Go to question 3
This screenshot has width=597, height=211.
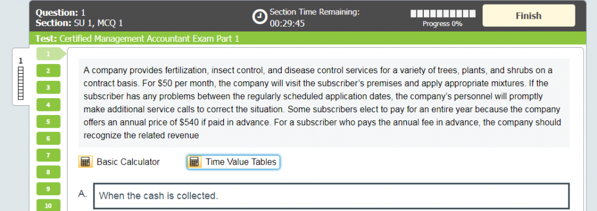pos(48,88)
